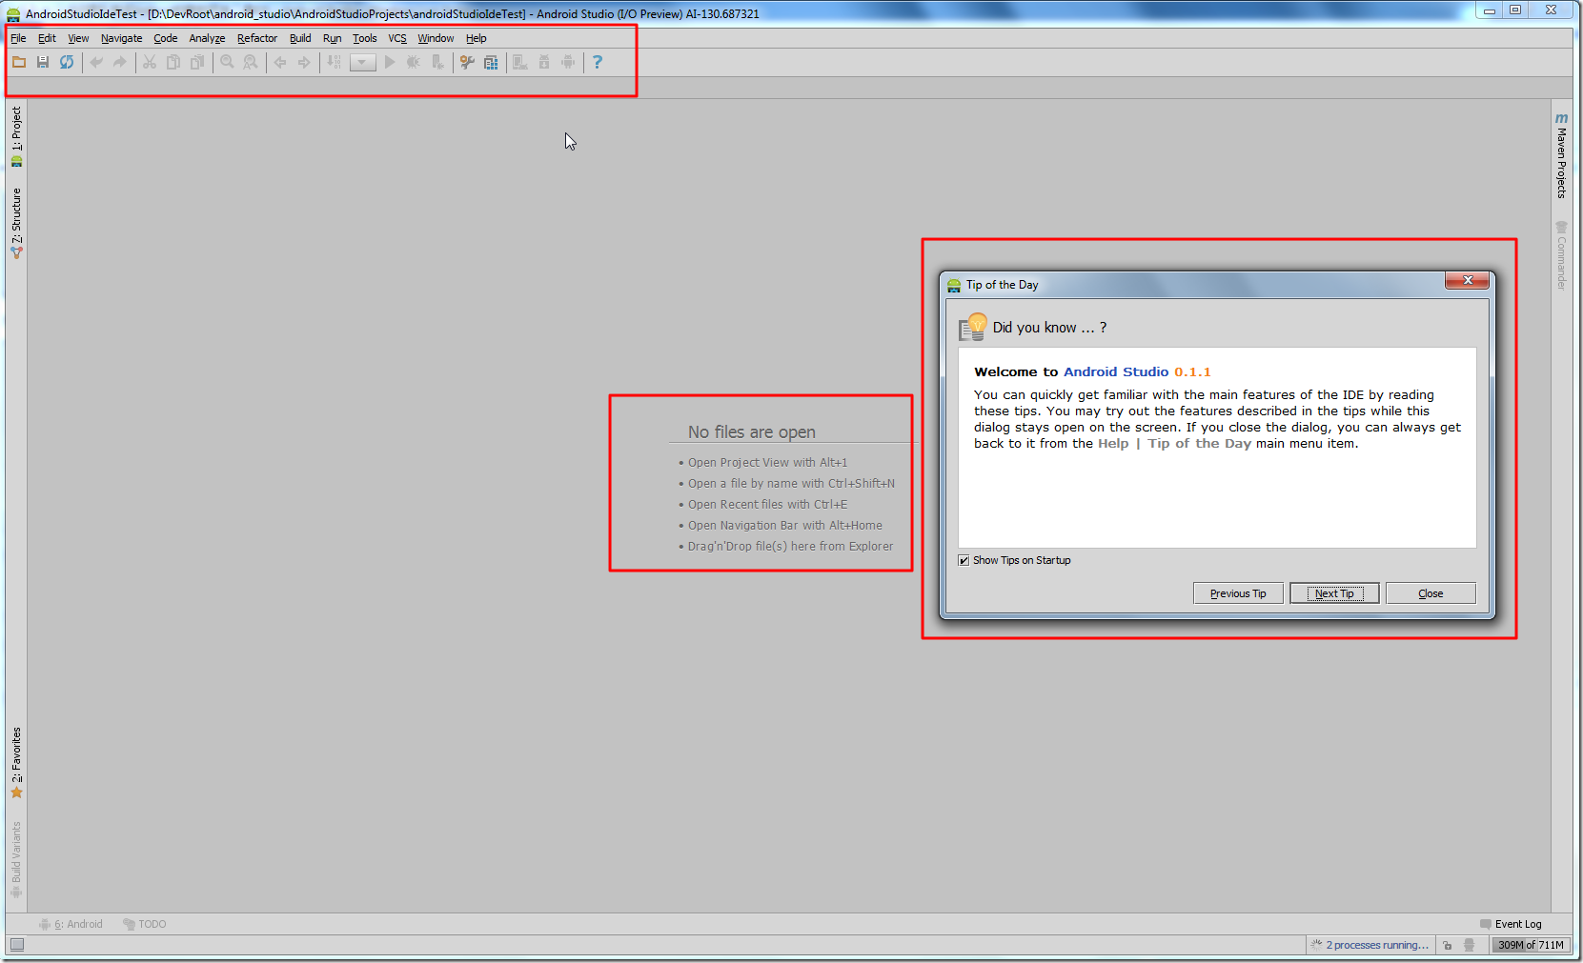
Task: Open the run configuration dropdown
Action: tap(362, 63)
